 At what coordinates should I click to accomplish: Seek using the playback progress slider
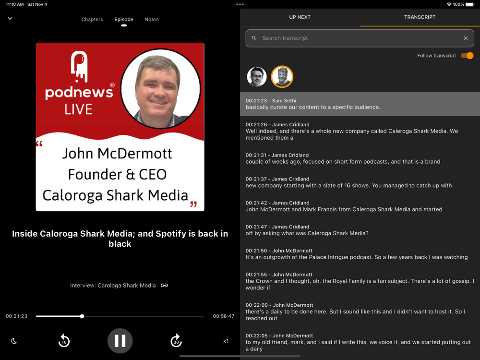120,316
